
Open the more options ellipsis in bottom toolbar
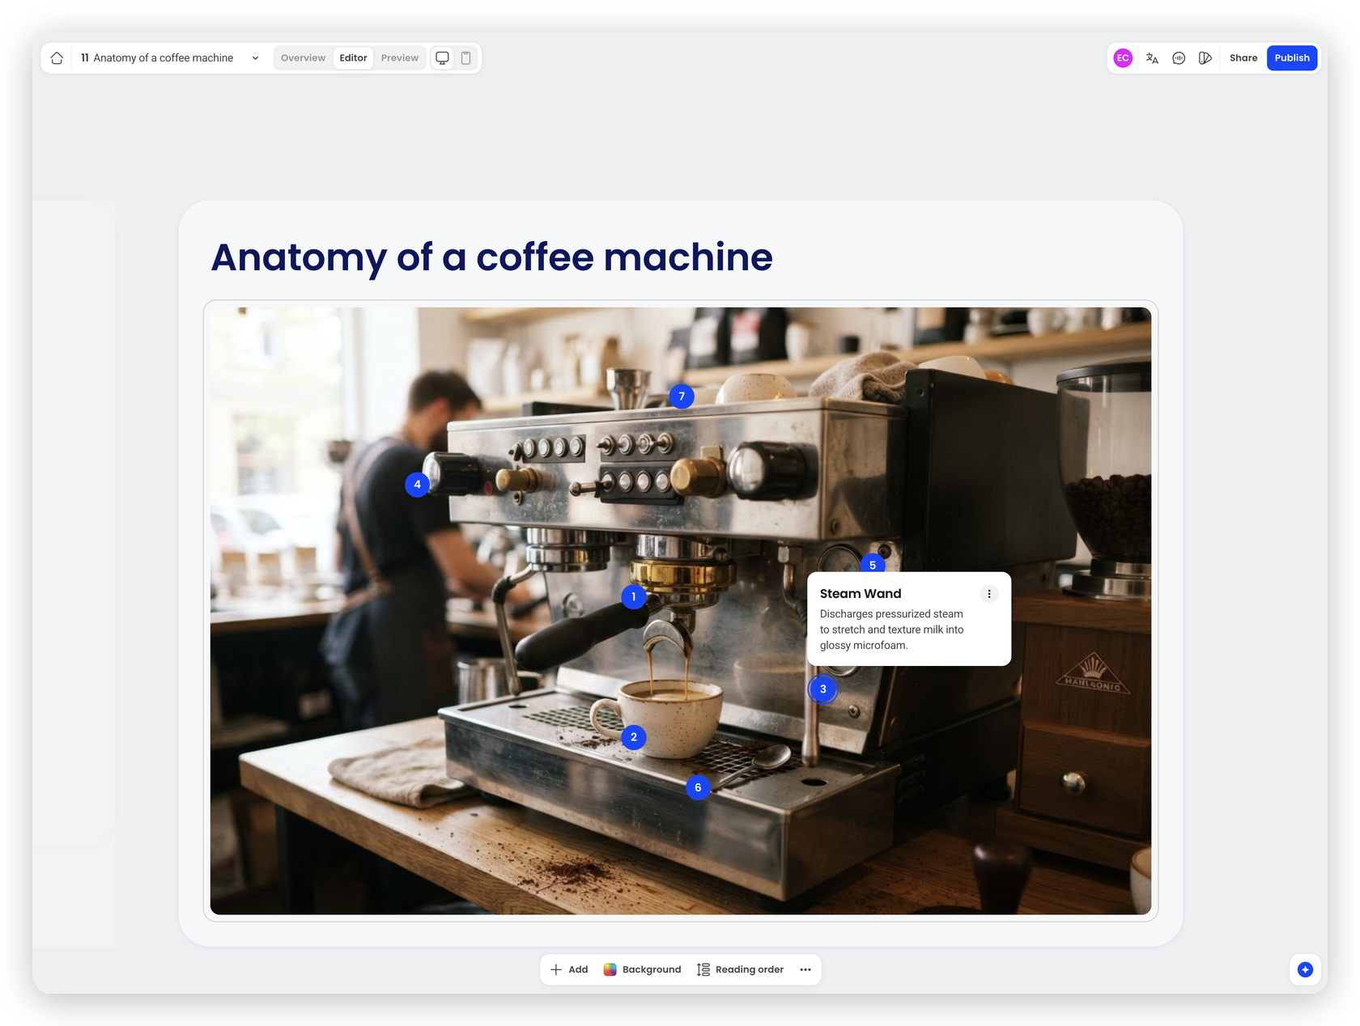tap(805, 969)
